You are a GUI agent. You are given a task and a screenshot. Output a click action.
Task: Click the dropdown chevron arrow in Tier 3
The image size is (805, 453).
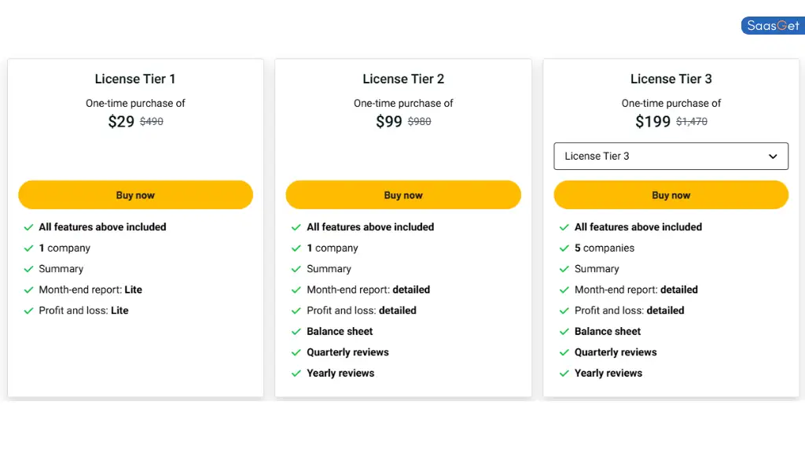point(773,157)
